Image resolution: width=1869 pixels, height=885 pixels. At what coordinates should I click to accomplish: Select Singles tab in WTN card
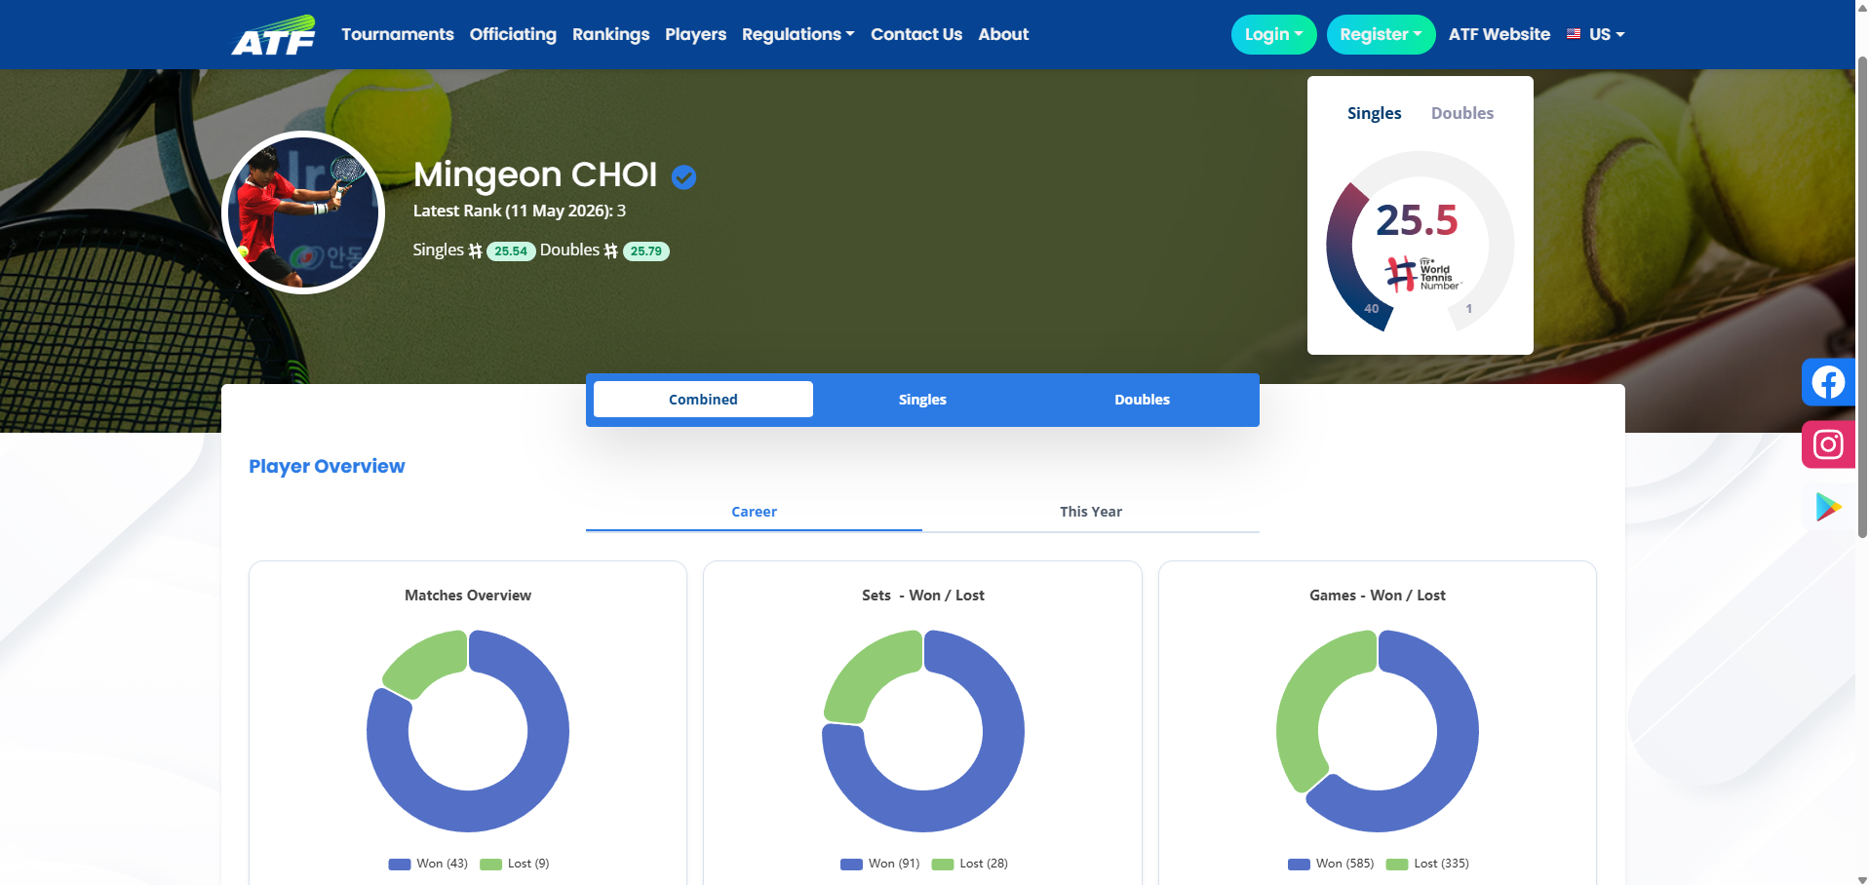pyautogui.click(x=1374, y=113)
